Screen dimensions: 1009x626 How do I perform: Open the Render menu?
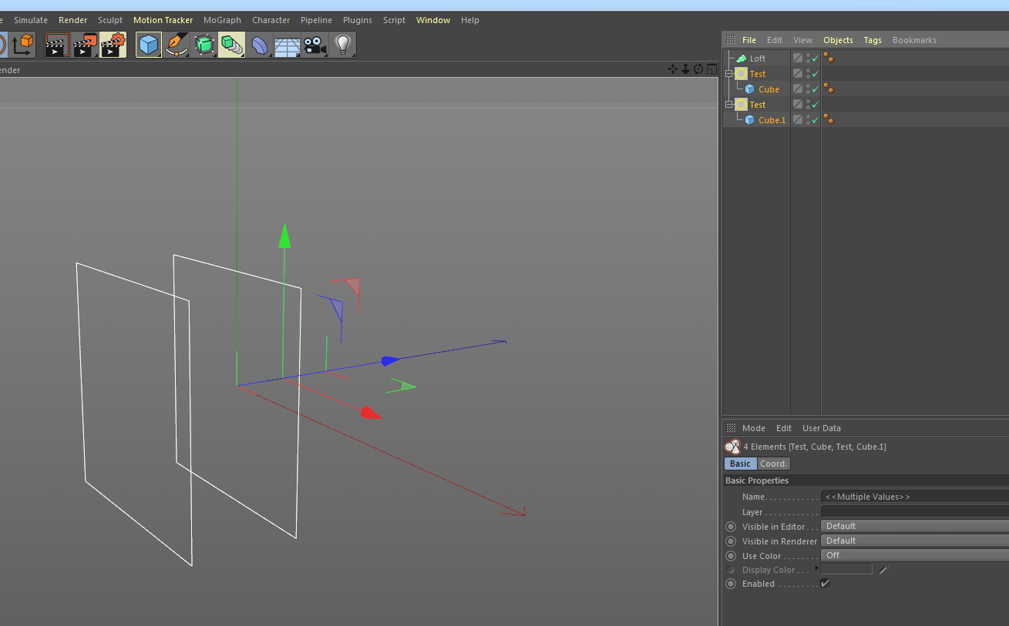72,20
